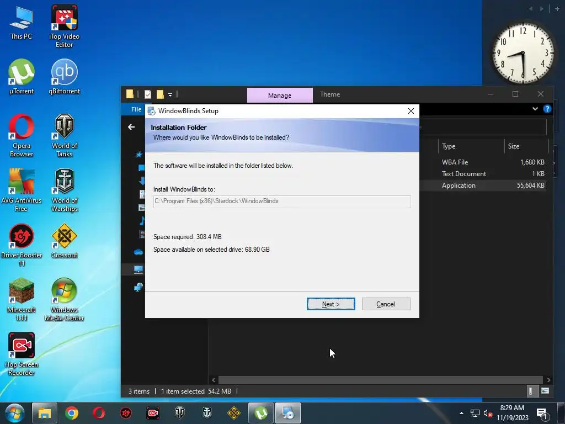Select the AVG AntiVirus Free icon

point(22,190)
